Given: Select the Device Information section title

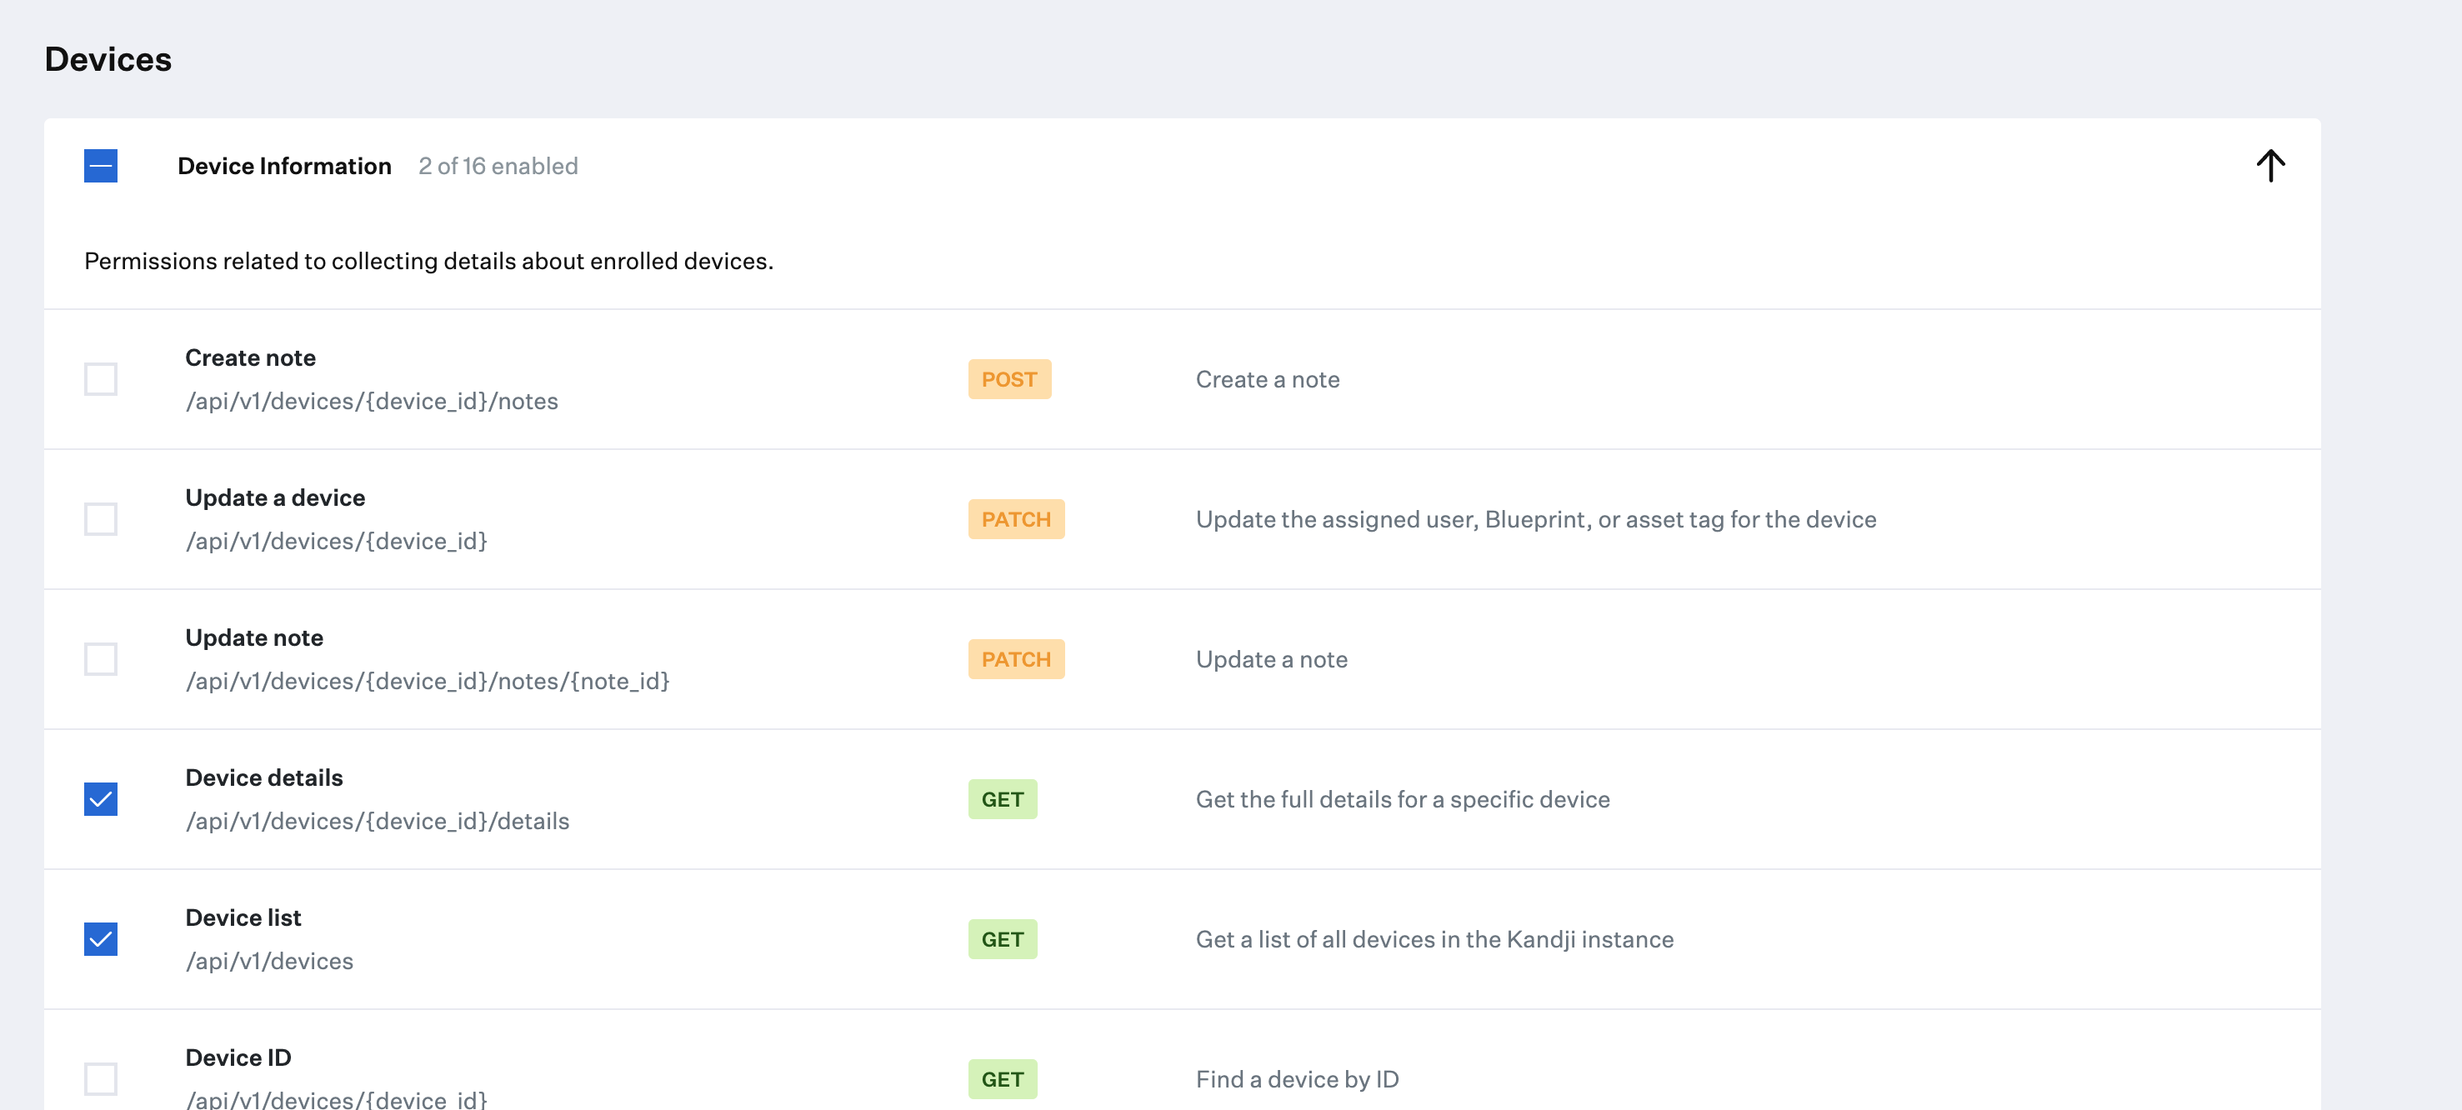Looking at the screenshot, I should pyautogui.click(x=285, y=166).
